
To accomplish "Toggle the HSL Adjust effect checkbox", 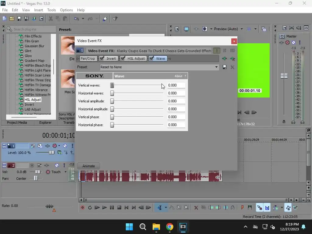I will click(x=123, y=58).
